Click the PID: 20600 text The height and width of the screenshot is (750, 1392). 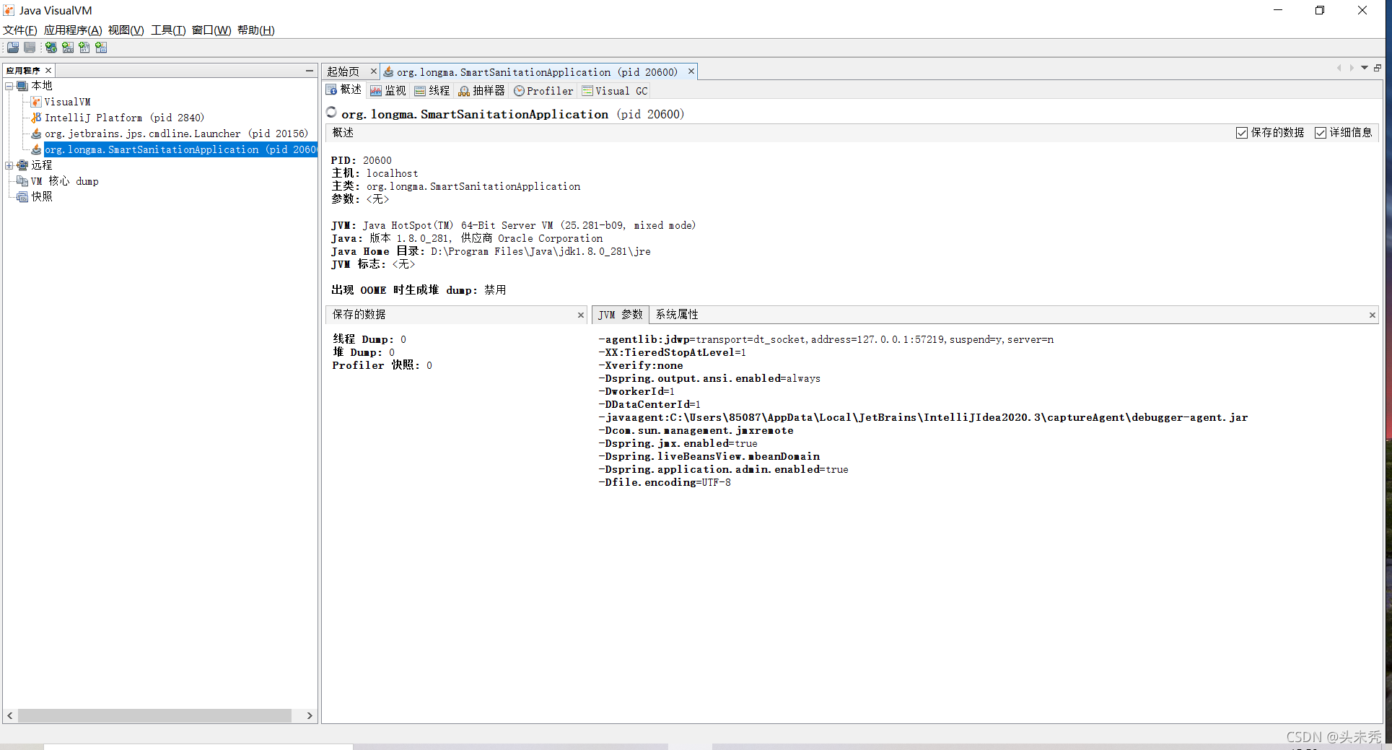362,160
